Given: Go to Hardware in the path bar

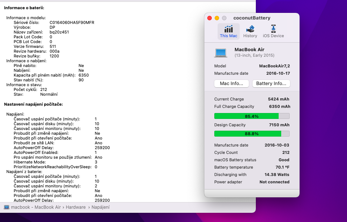Looking at the screenshot, I should pos(76,207).
